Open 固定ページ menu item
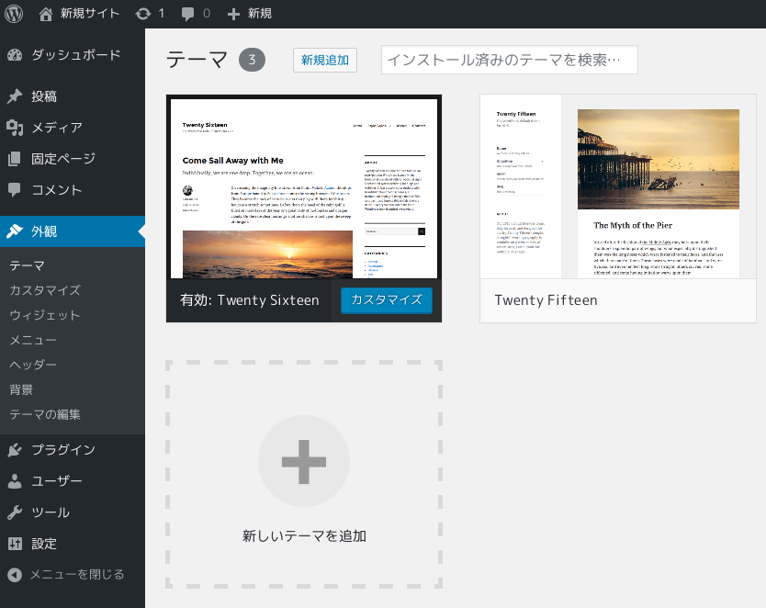 click(73, 159)
